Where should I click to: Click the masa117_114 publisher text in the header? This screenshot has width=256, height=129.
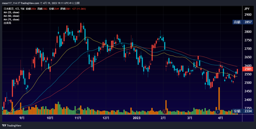9,3
